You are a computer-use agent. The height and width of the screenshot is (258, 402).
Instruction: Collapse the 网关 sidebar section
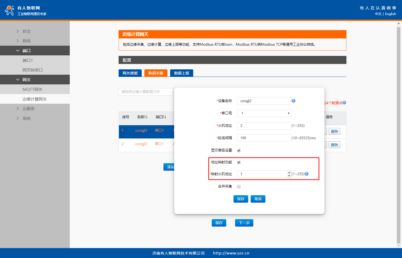pos(26,80)
